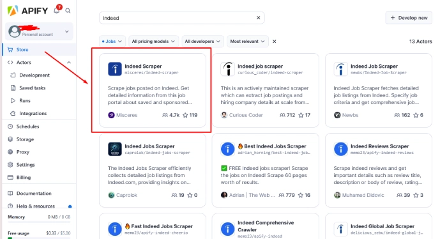The height and width of the screenshot is (239, 447).
Task: Open the All developers dropdown
Action: click(202, 42)
